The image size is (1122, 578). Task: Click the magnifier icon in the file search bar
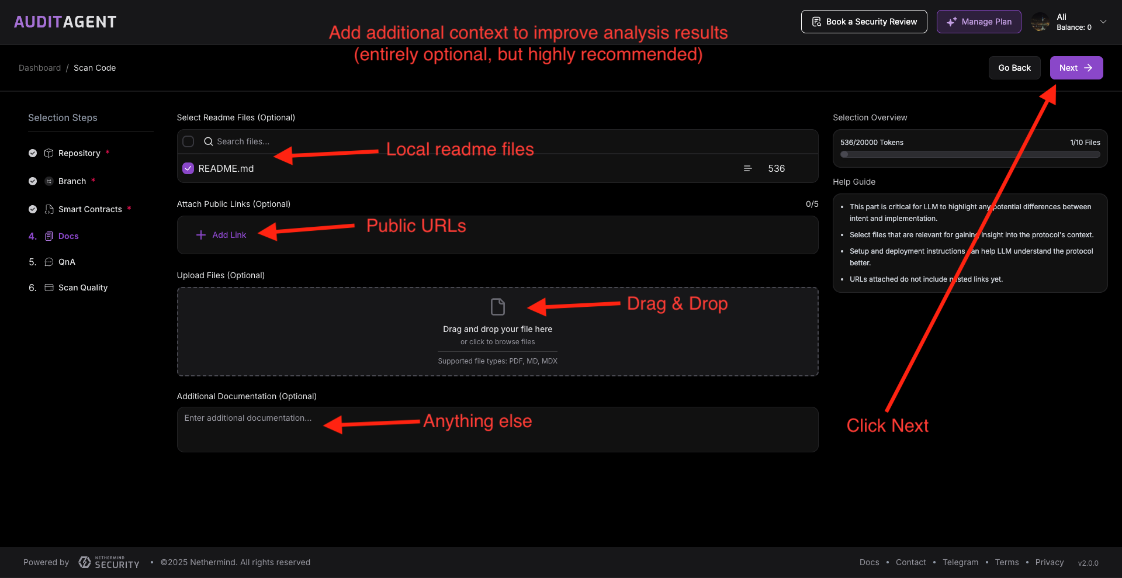click(x=209, y=141)
